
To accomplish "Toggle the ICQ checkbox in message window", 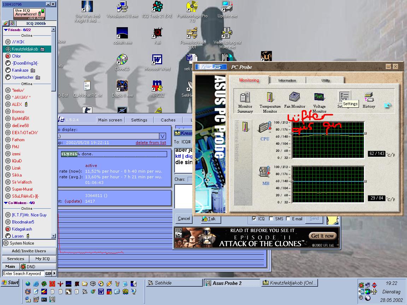I will point(254,219).
